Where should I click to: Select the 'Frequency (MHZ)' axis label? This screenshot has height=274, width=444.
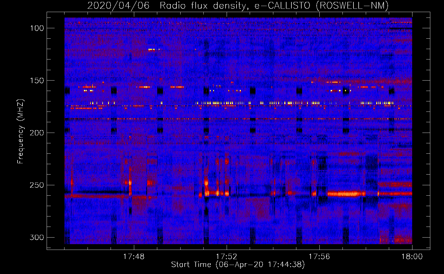(x=21, y=131)
